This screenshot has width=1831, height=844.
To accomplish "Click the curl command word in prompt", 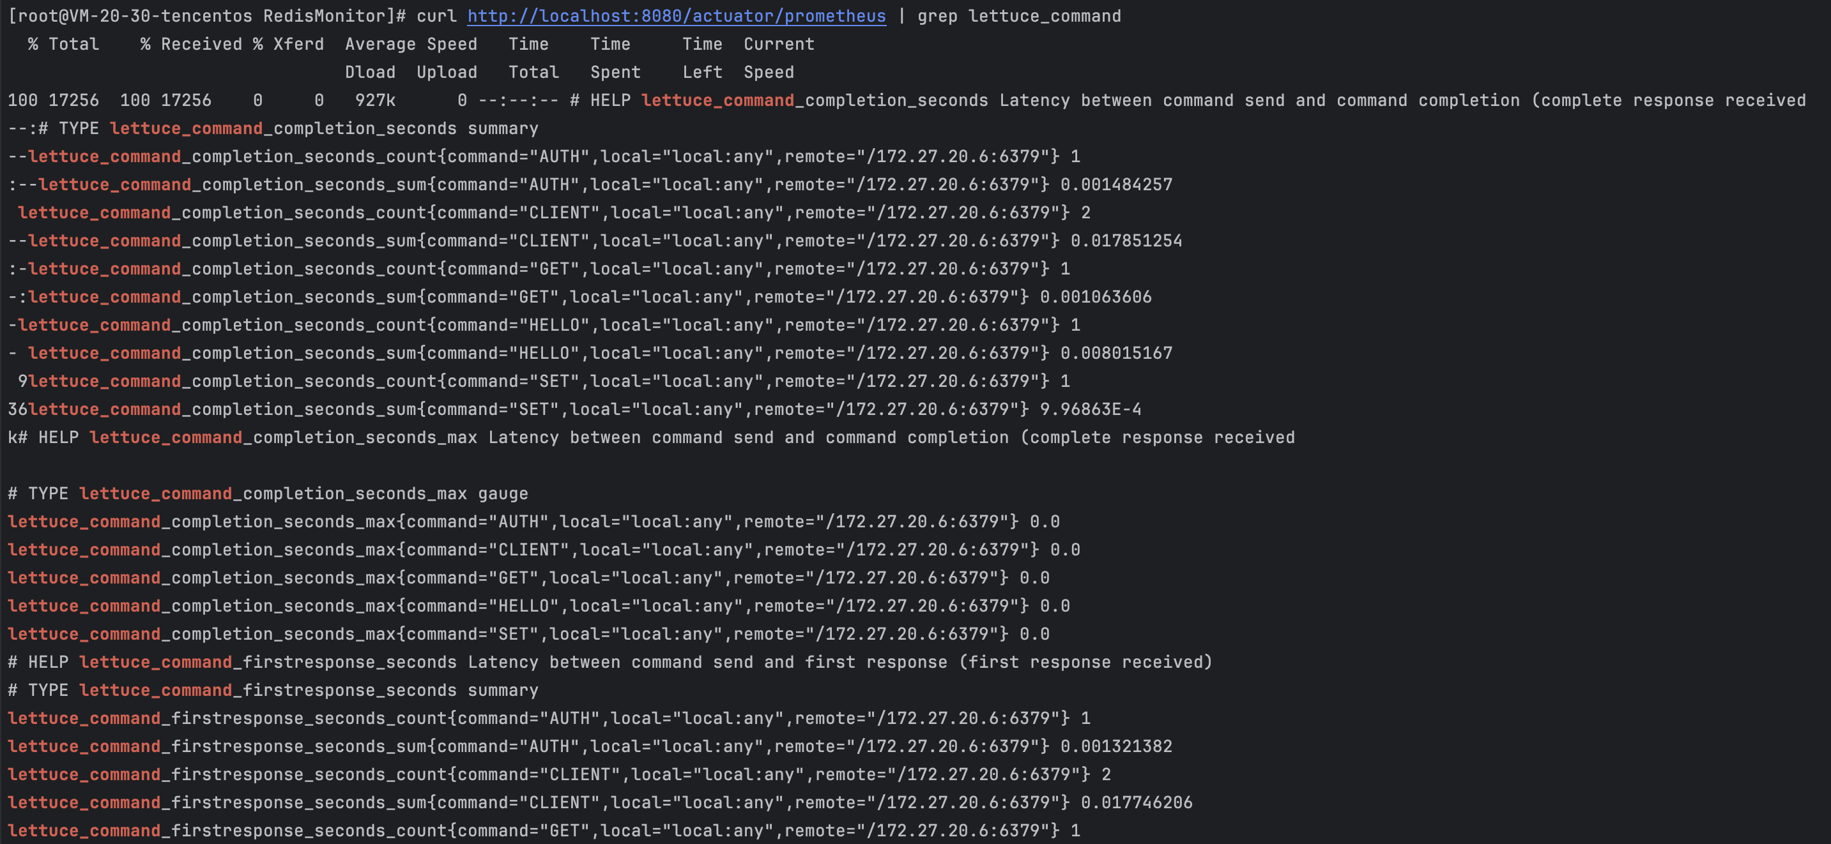I will pos(436,15).
